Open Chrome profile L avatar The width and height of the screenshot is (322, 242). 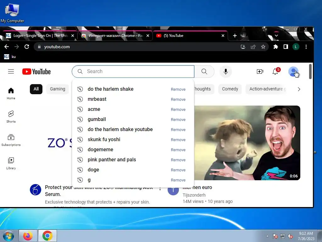[296, 47]
